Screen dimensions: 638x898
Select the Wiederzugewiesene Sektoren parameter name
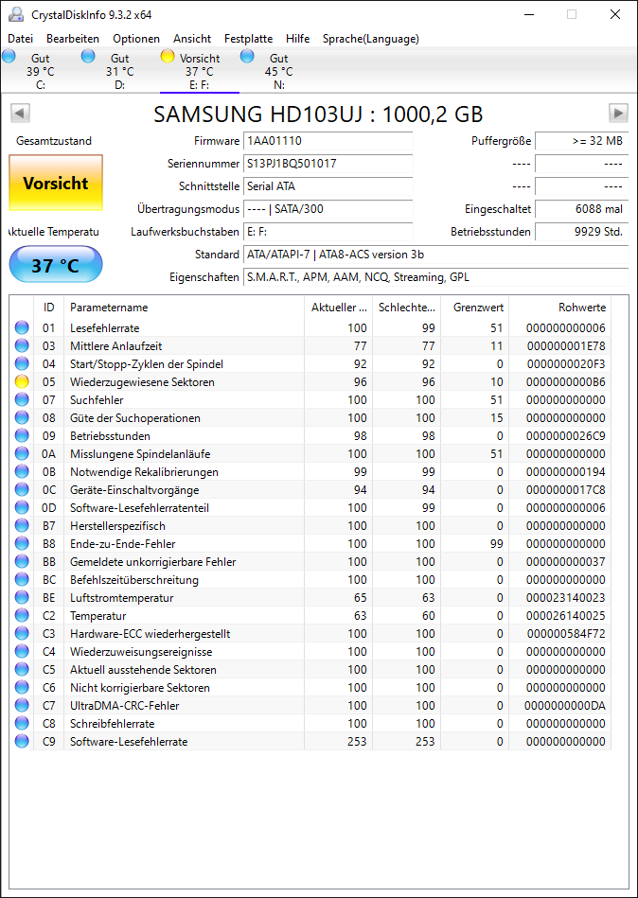click(x=142, y=382)
